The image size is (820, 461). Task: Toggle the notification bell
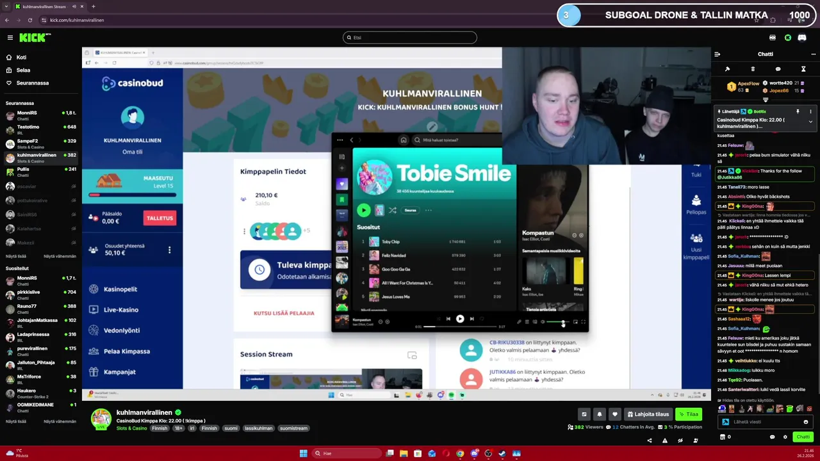pos(599,414)
